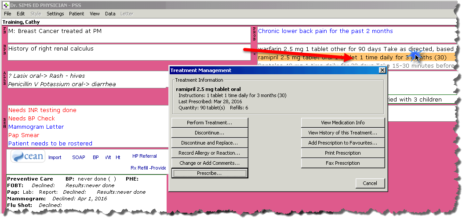The height and width of the screenshot is (221, 466).
Task: Click the PSS app icon in title bar
Action: (x=6, y=6)
